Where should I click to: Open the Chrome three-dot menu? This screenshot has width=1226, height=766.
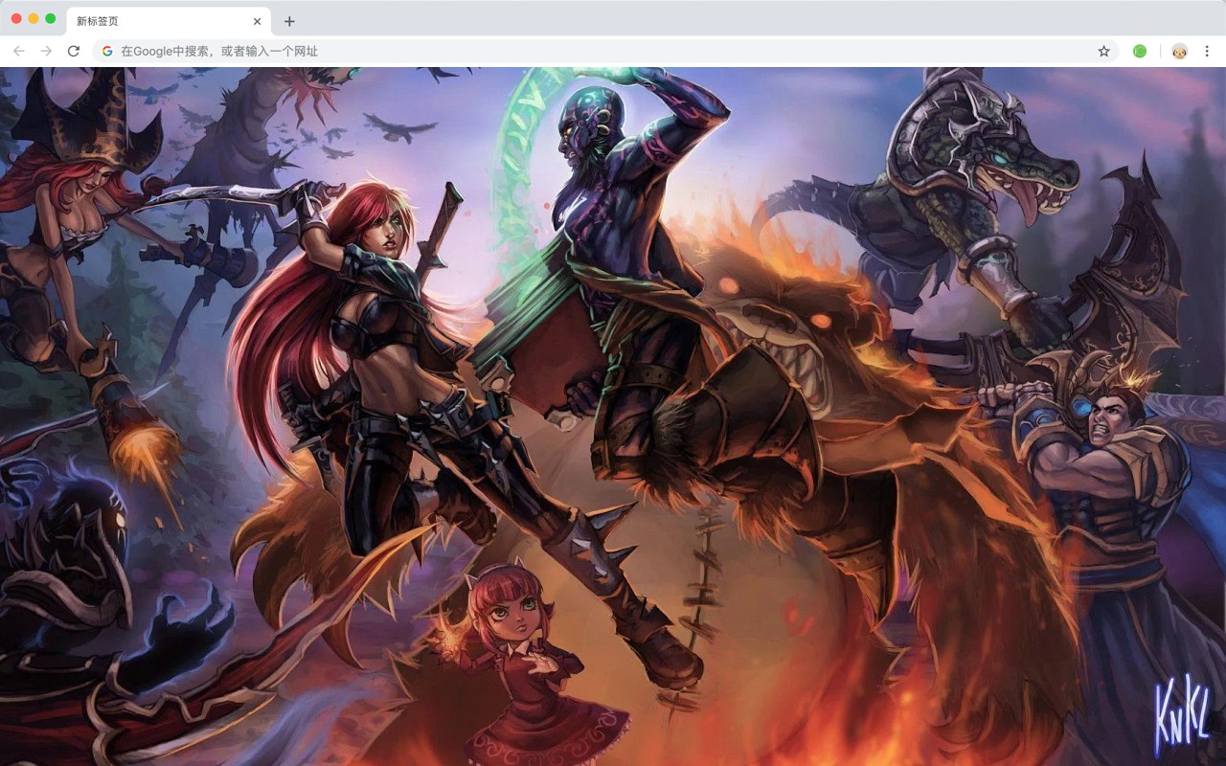pyautogui.click(x=1207, y=51)
